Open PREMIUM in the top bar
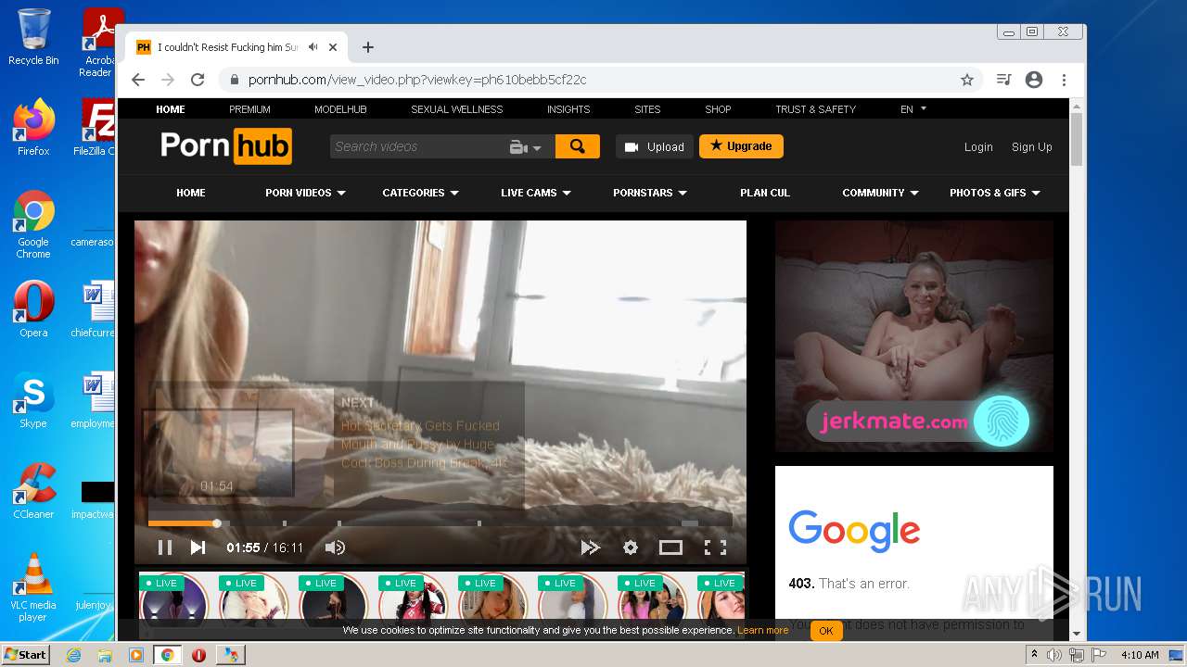1187x667 pixels. pos(249,109)
